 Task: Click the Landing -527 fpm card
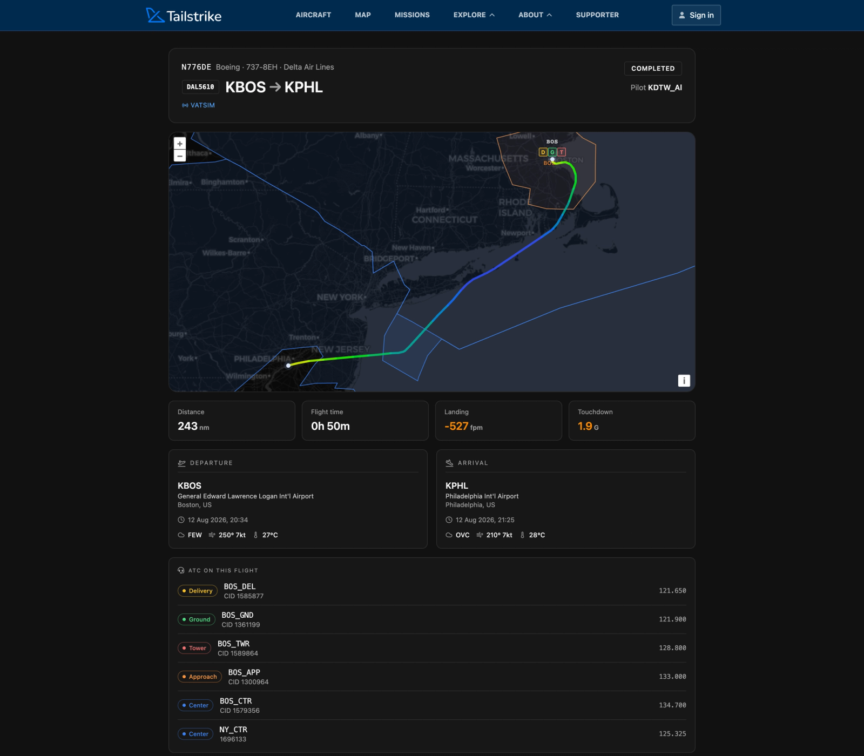498,421
